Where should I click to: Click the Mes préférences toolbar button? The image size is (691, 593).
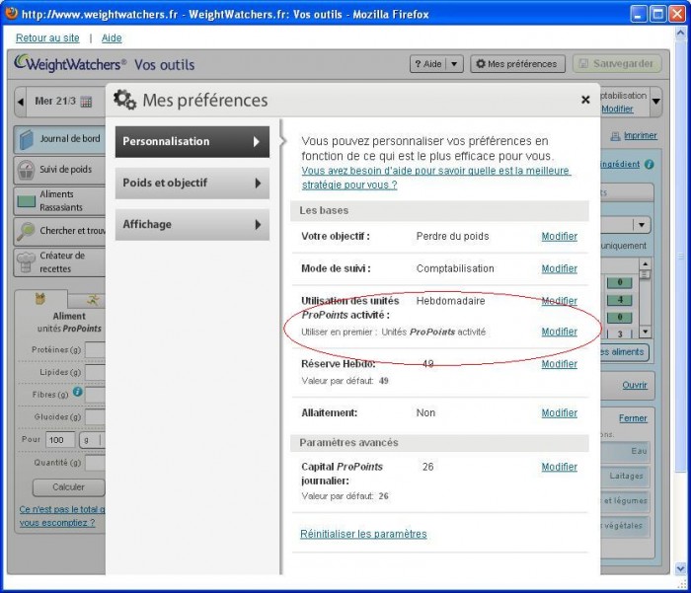(x=517, y=64)
